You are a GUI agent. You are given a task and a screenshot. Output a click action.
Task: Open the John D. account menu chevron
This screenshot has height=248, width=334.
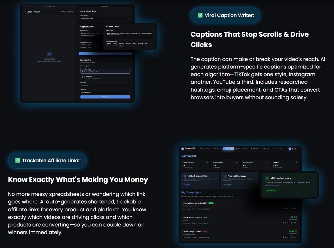pos(298,149)
